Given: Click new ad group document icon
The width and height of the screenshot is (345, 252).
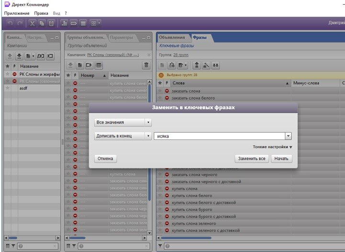Looking at the screenshot, I should 80,65.
